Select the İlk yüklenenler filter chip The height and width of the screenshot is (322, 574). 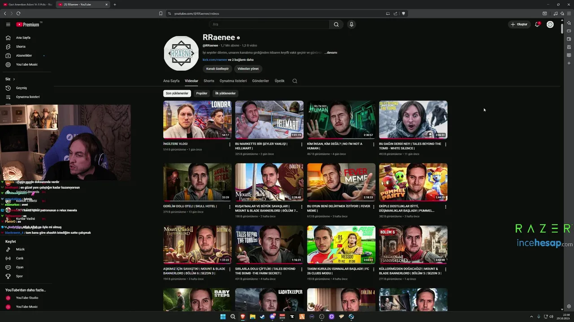click(x=226, y=93)
